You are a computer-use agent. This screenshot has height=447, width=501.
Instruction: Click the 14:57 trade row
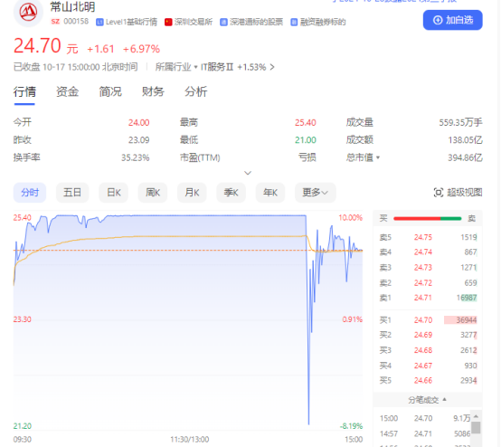(425, 433)
